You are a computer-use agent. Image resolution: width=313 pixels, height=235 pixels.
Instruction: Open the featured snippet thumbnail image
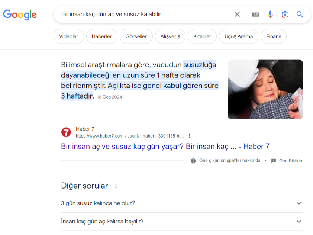click(265, 90)
